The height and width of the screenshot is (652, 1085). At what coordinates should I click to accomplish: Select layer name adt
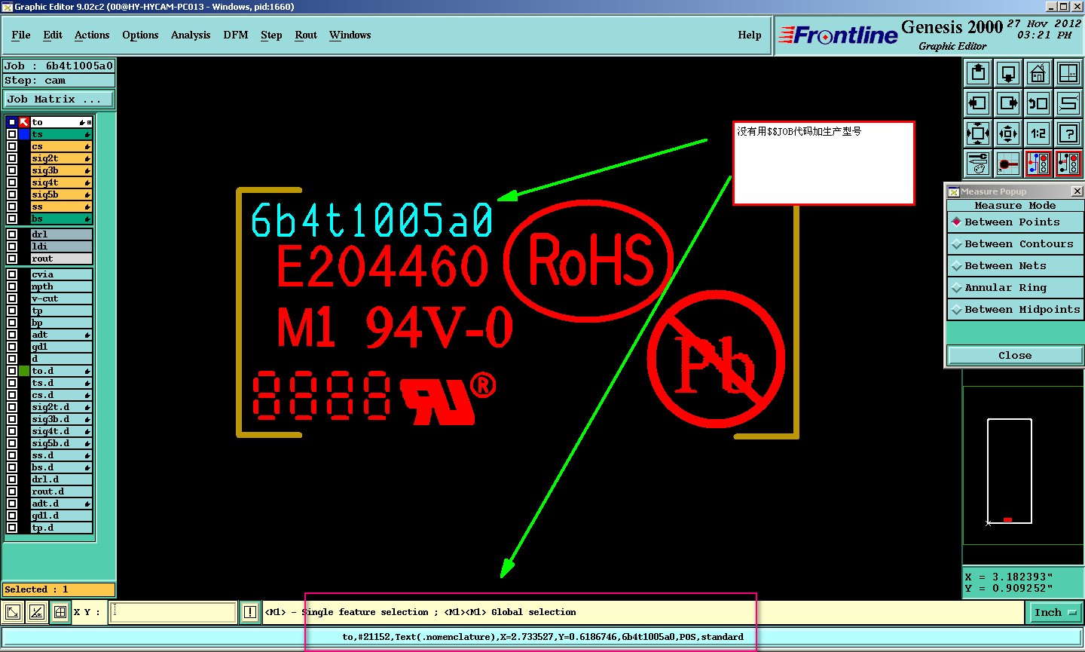point(61,335)
